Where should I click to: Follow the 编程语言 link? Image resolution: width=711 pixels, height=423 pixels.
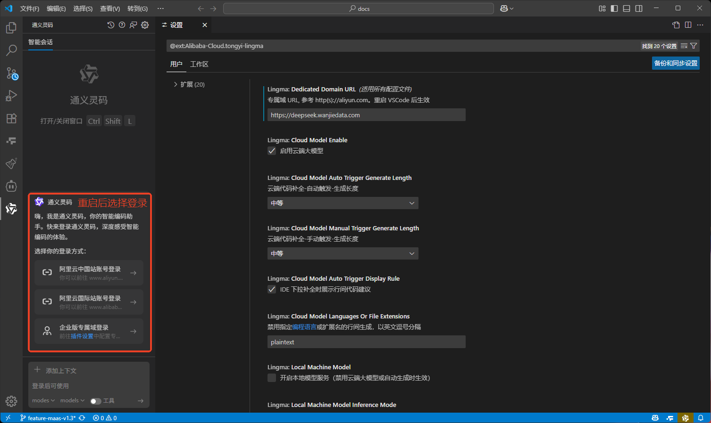(304, 327)
